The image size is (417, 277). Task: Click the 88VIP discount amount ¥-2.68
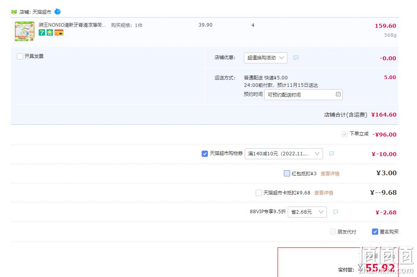coord(386,212)
